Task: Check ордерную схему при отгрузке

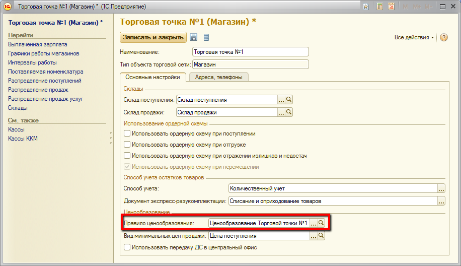Action: click(x=127, y=145)
